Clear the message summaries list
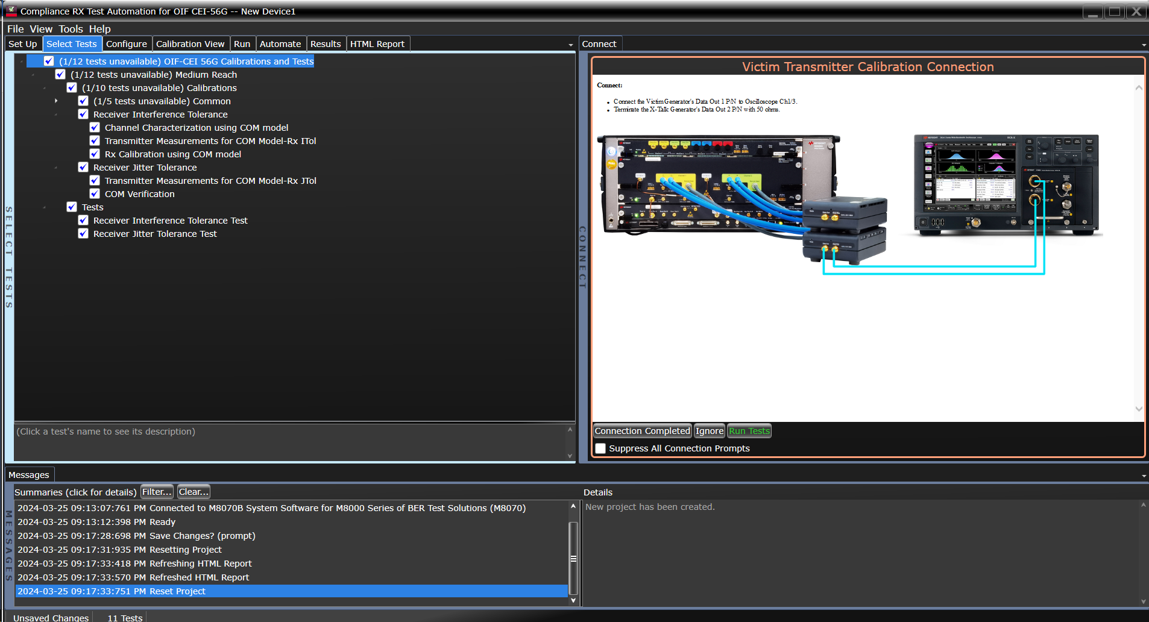1149x622 pixels. click(193, 491)
